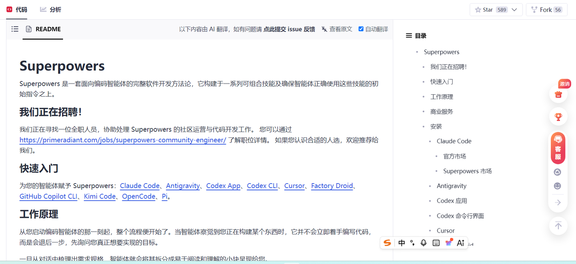
Task: Open the Codex CLI link
Action: pos(262,185)
